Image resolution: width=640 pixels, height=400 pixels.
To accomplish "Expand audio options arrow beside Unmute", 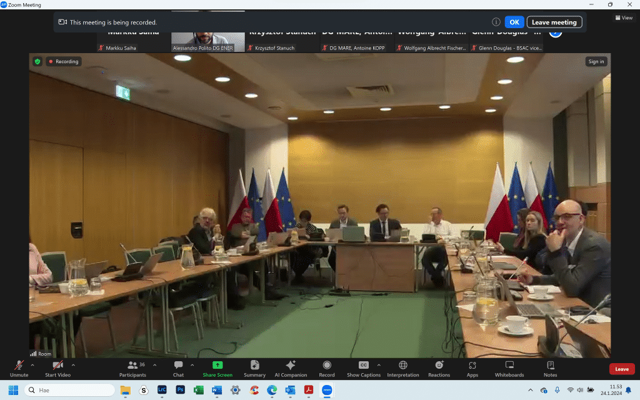I will coord(32,365).
